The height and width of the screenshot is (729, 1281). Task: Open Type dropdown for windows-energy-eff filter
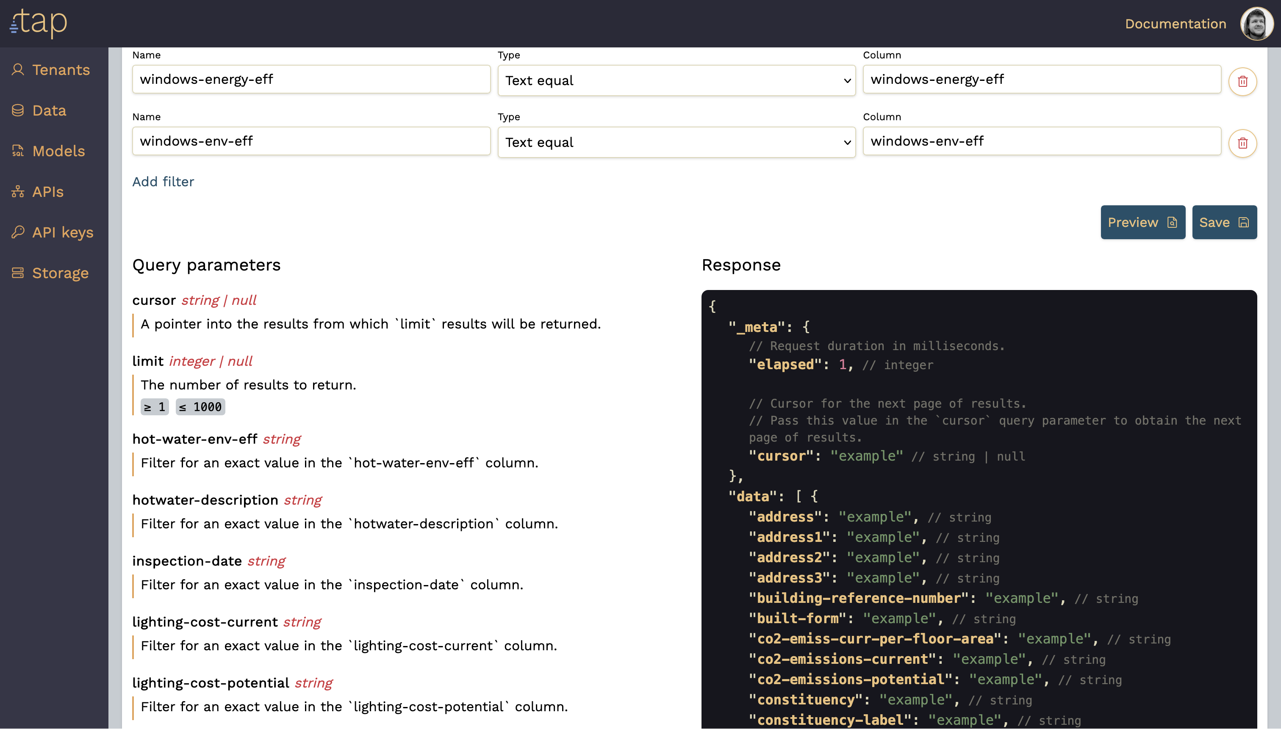(676, 80)
